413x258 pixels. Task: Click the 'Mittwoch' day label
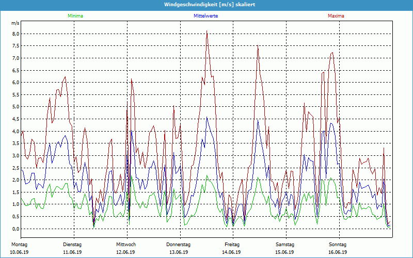[x=126, y=245]
